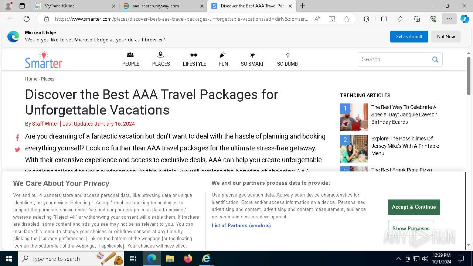Image resolution: width=473 pixels, height=266 pixels.
Task: Open the tab actions menu icon
Action: pyautogui.click(x=22, y=6)
